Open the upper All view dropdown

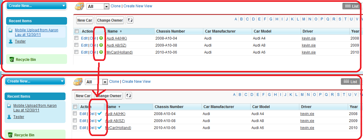(106, 6)
